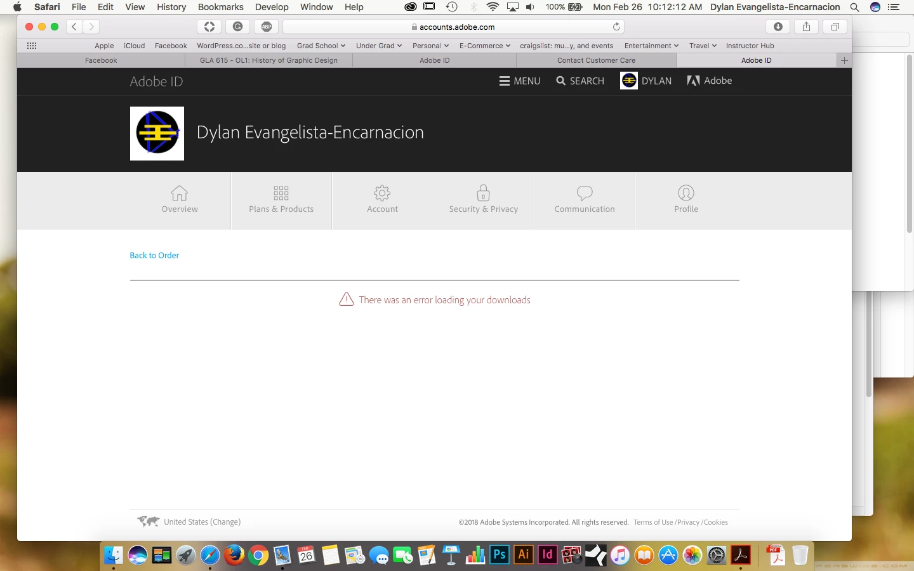Expand Grad School bookmarks folder

321,46
